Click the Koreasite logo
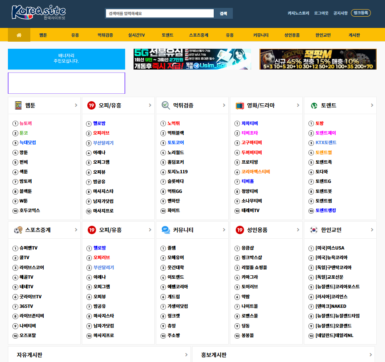385x362 pixels. [39, 12]
